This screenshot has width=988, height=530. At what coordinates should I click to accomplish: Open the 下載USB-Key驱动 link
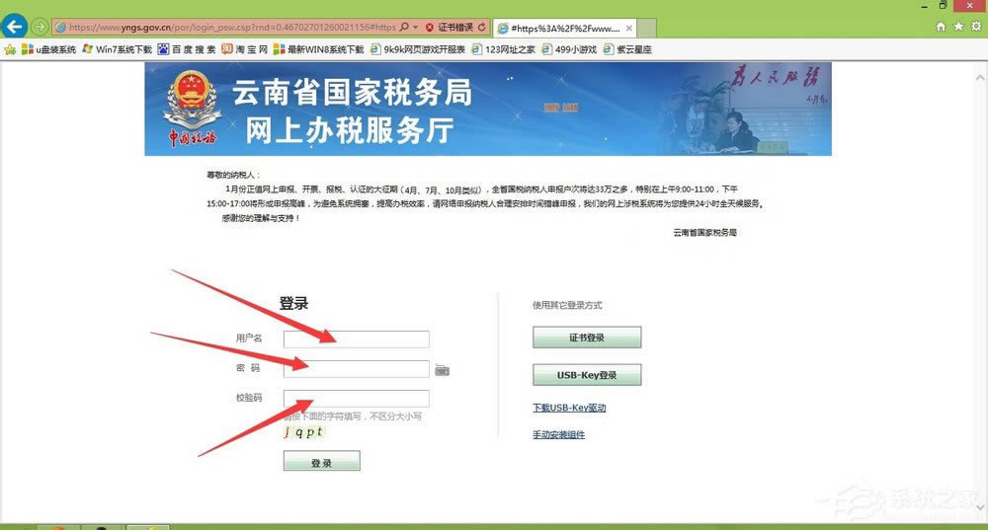coord(570,408)
